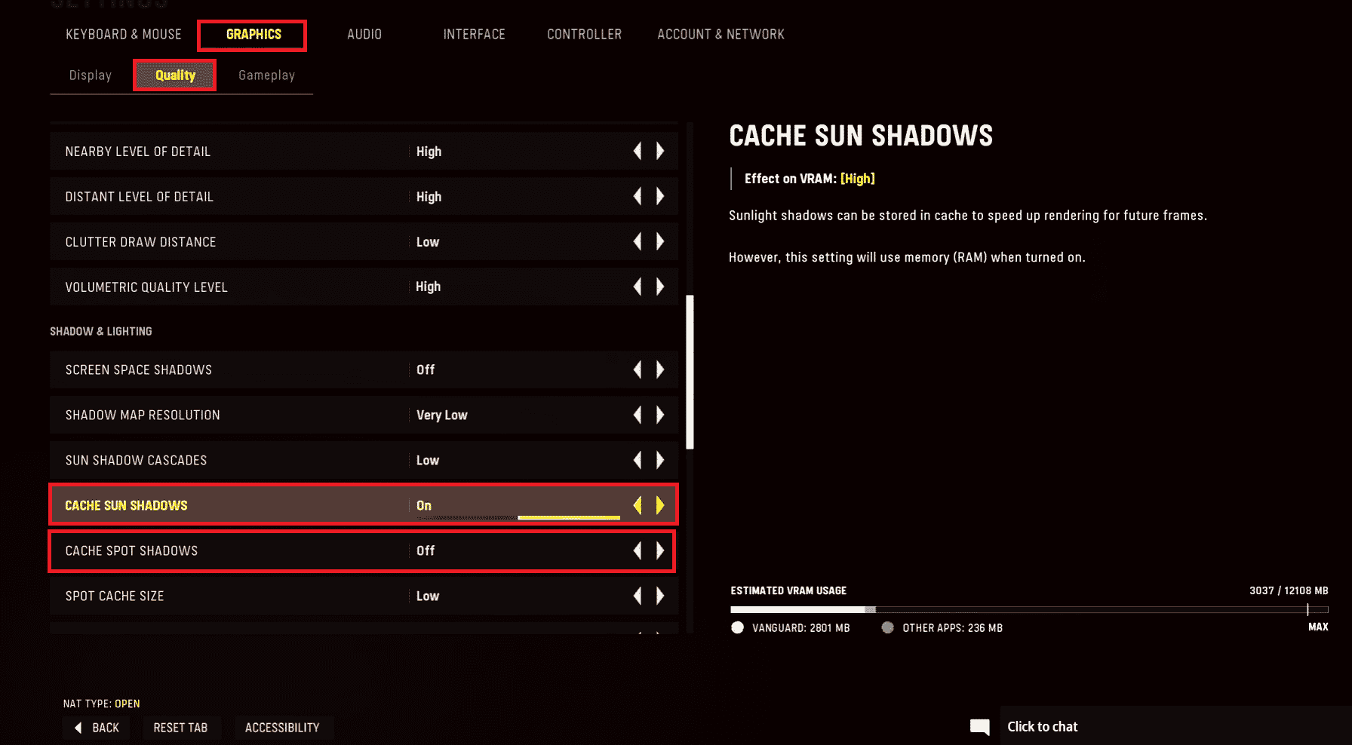The width and height of the screenshot is (1352, 745).
Task: Open the Nearby Level of Detail value selector
Action: 429,152
